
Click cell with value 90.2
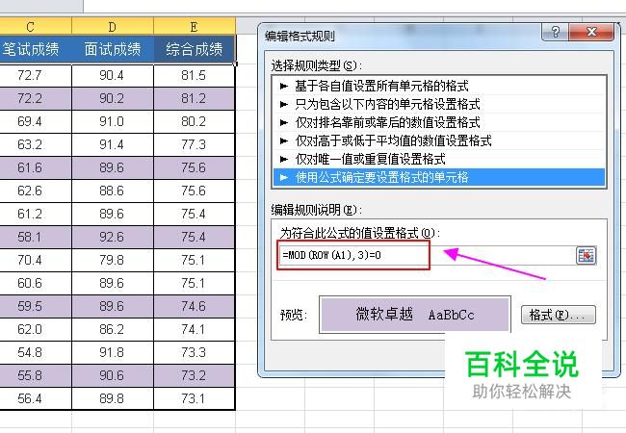pos(113,98)
